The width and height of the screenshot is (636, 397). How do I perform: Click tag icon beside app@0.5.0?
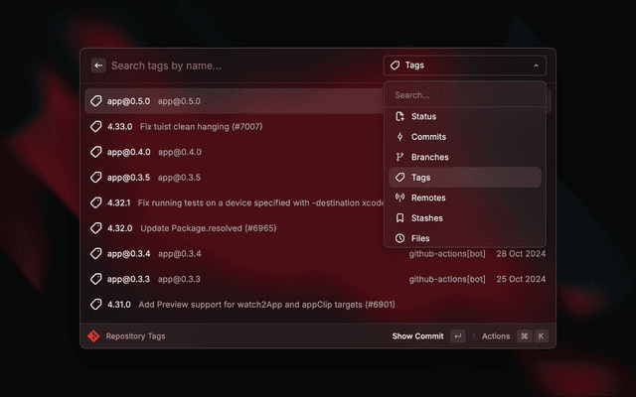[x=96, y=101]
